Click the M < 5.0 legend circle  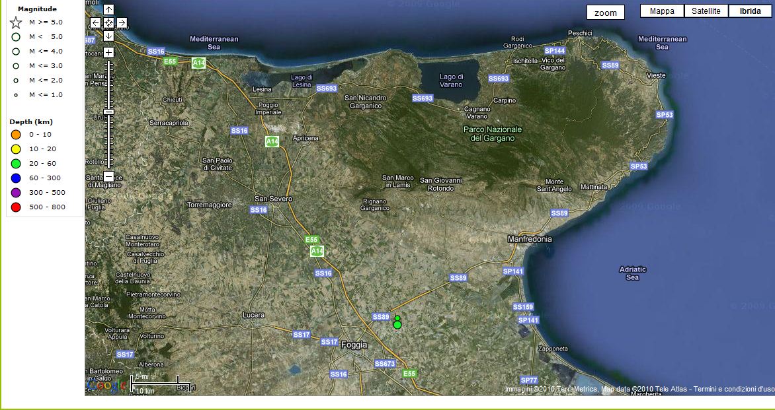click(16, 36)
